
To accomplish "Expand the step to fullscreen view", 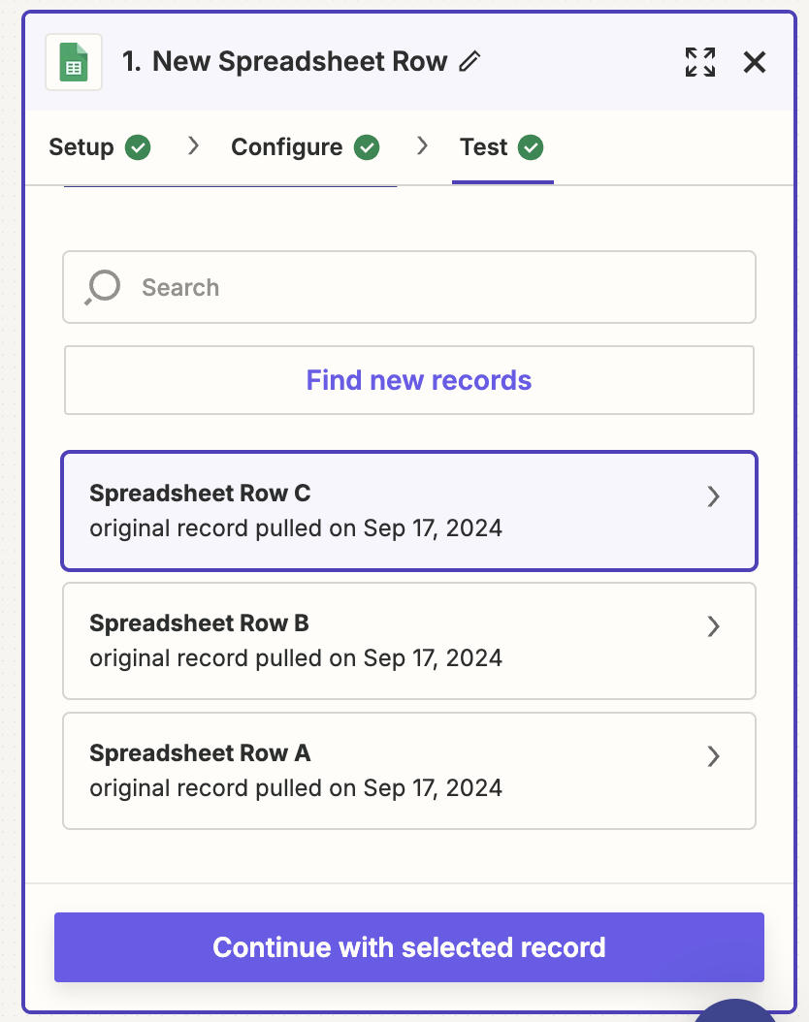I will point(700,61).
